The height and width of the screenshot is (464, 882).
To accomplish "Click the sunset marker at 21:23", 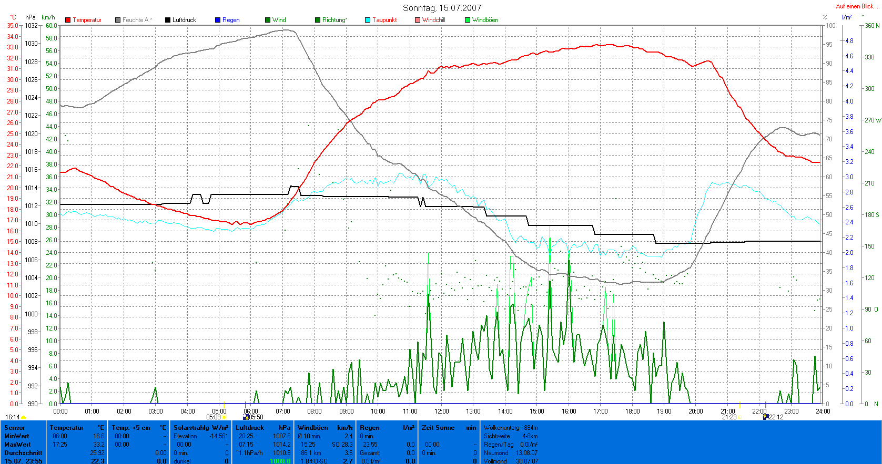I will pos(739,417).
